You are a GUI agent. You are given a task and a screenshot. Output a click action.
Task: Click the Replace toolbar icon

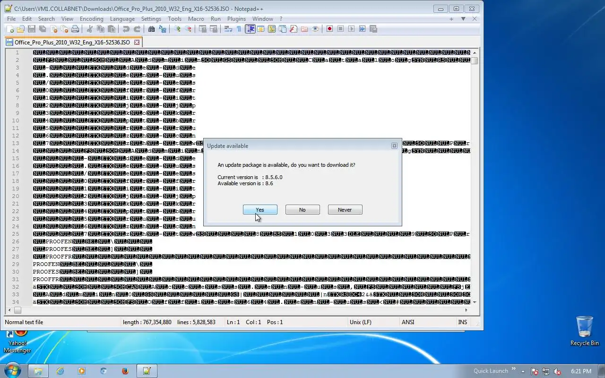[163, 29]
